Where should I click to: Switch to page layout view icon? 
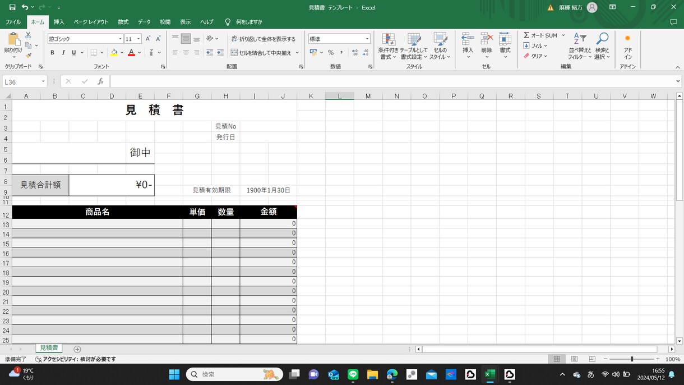point(574,359)
